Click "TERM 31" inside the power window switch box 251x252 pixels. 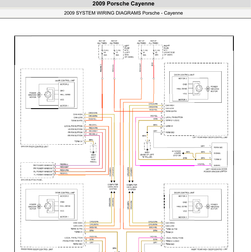pos(217,159)
